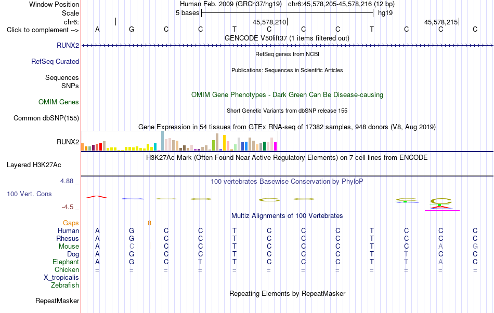Click the magenta GTEx expression bar
The width and height of the screenshot is (494, 313).
point(276,146)
